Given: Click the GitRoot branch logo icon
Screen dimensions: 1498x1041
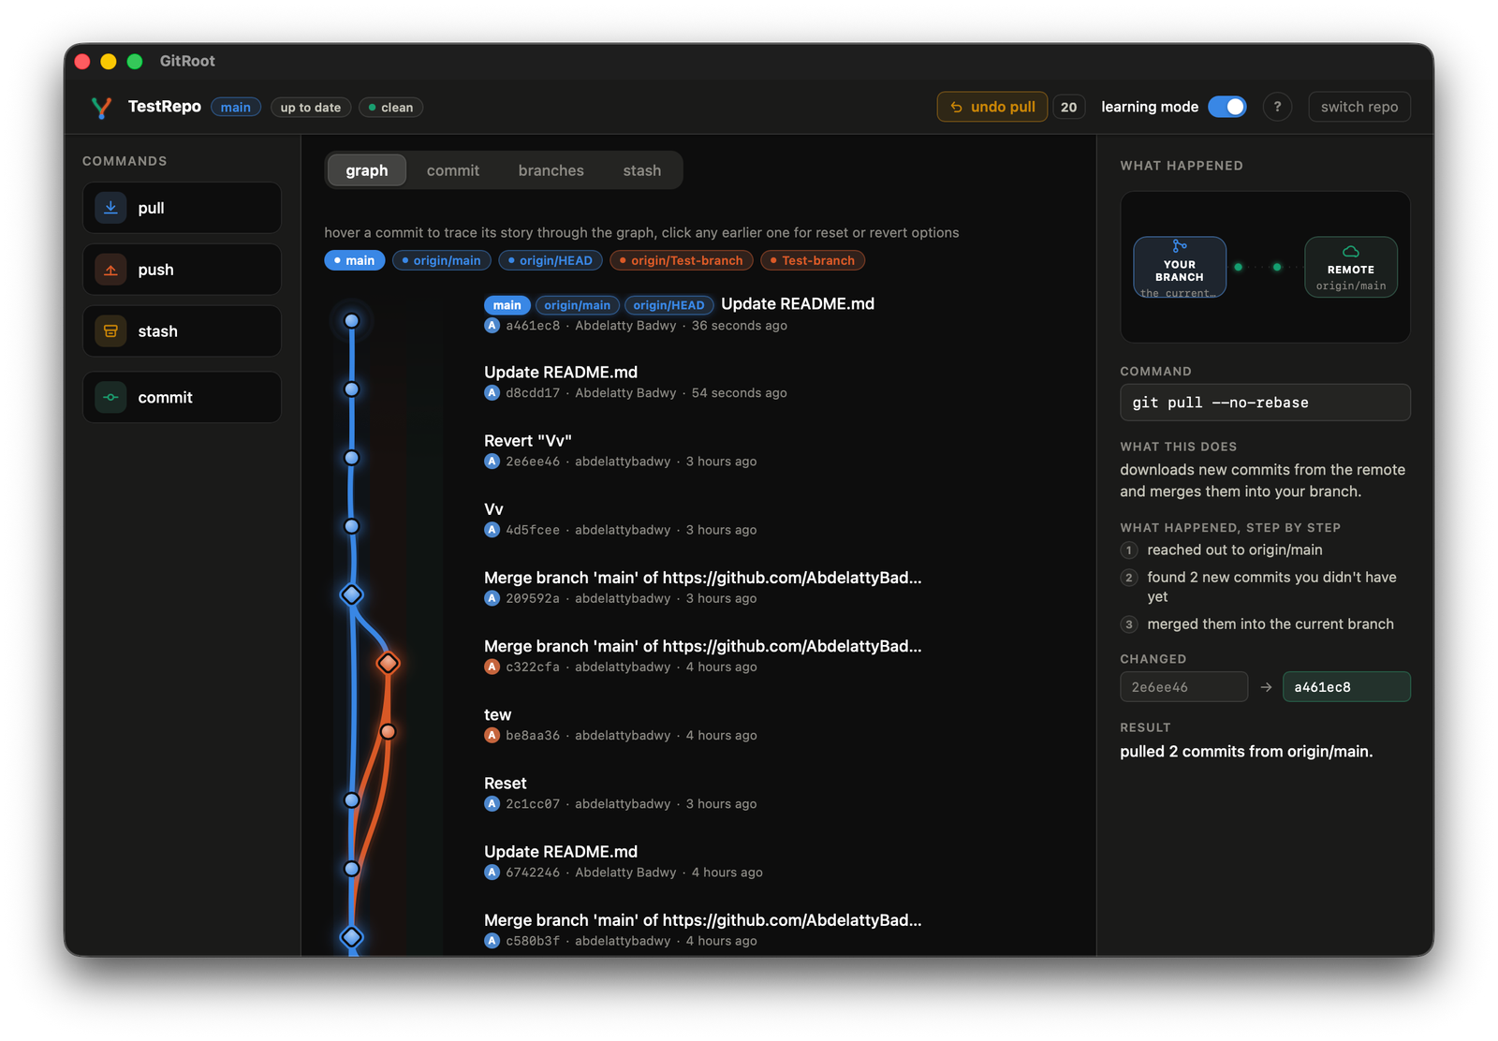Looking at the screenshot, I should click(x=101, y=108).
